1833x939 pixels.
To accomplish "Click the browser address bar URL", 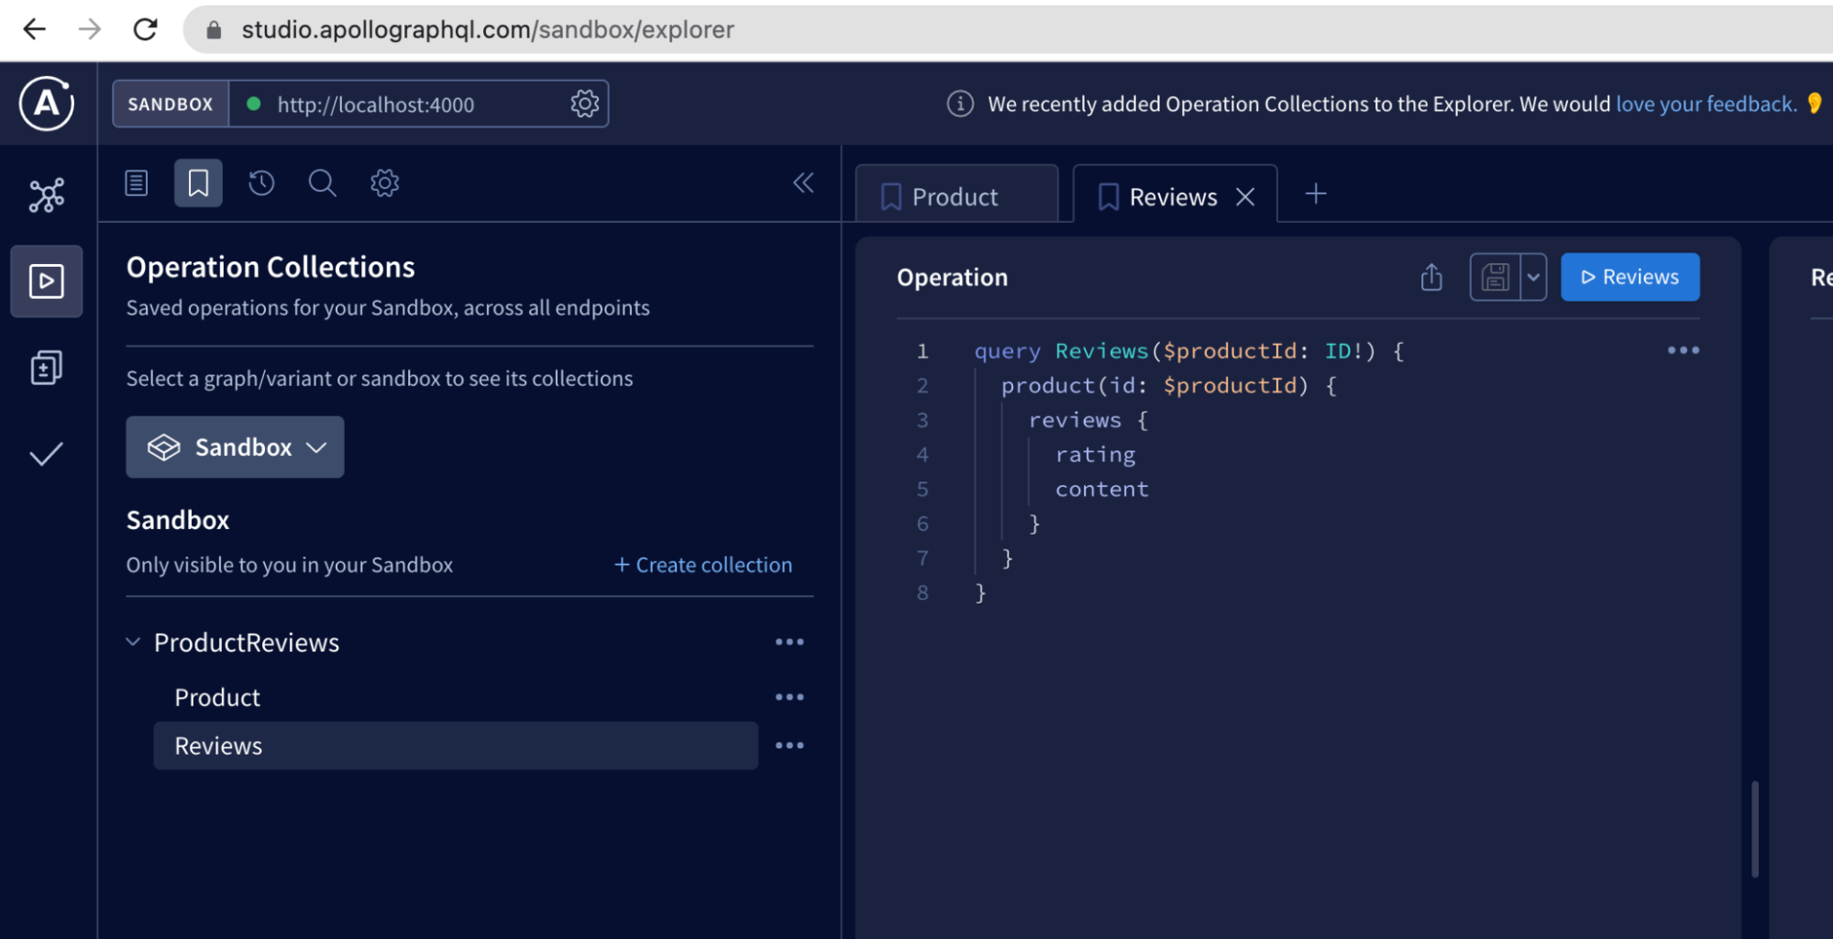I will click(488, 30).
